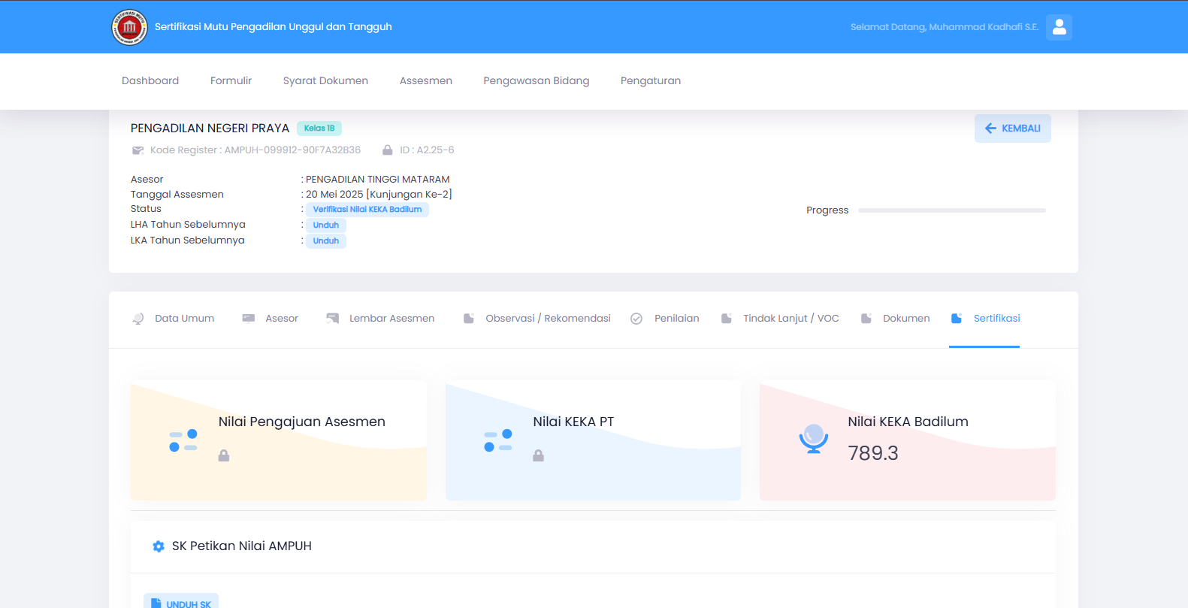Screen dimensions: 1188x608
Task: Open the Observasi / Rekomendasi tab
Action: click(537, 319)
